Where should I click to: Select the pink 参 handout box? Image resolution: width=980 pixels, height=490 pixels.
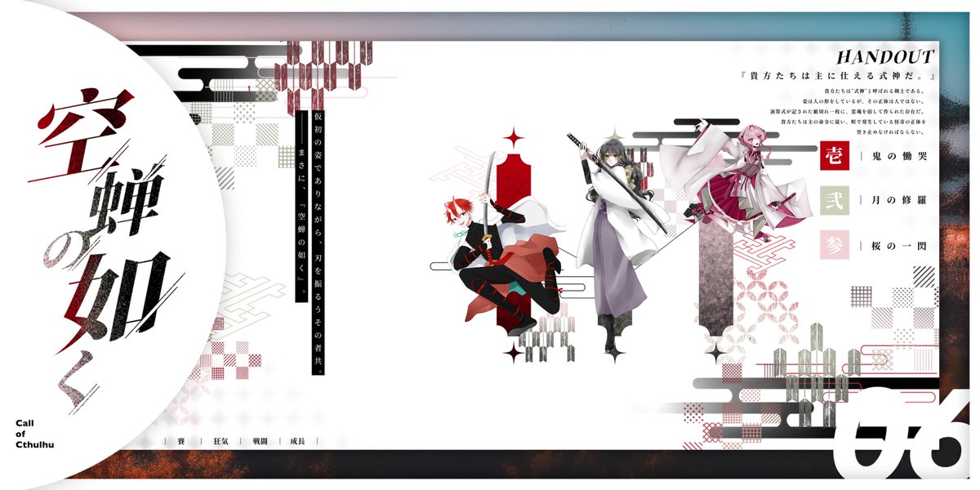(x=835, y=245)
